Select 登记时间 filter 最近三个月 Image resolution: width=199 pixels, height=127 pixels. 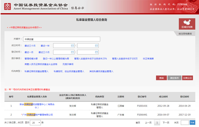(44, 52)
